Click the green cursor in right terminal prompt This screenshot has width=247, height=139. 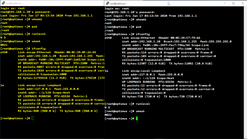[137, 118]
